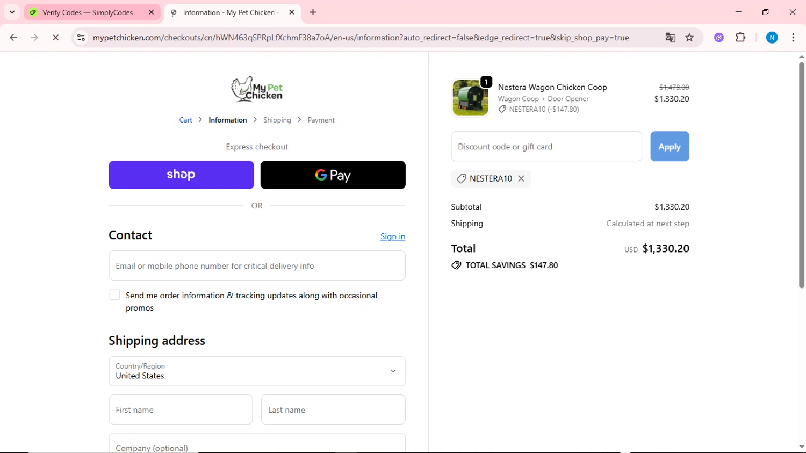Screen dimensions: 806x453
Task: Click the address bar URL
Action: point(361,38)
